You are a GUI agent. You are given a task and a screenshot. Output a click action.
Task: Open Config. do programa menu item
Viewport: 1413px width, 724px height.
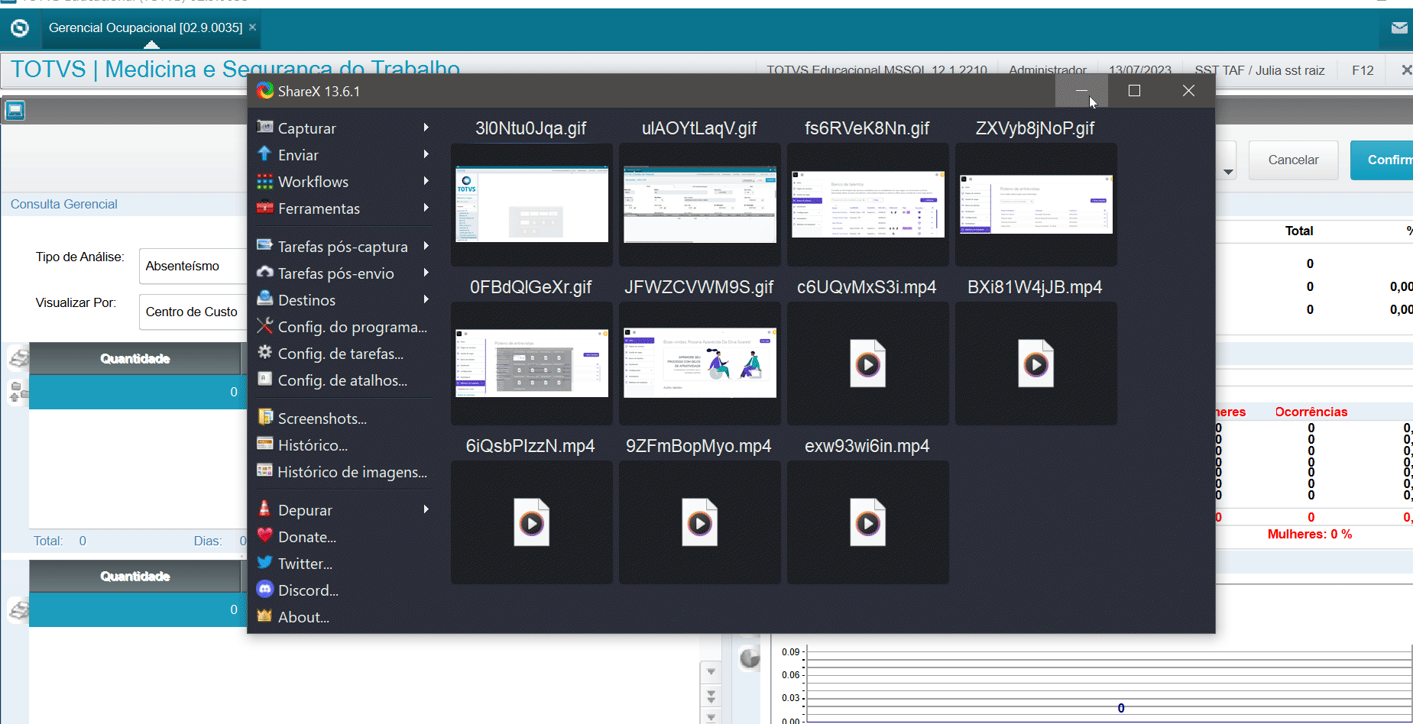(x=342, y=327)
